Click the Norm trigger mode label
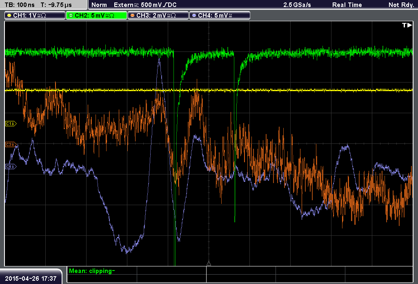Screen dimensions: 418x284 99,5
